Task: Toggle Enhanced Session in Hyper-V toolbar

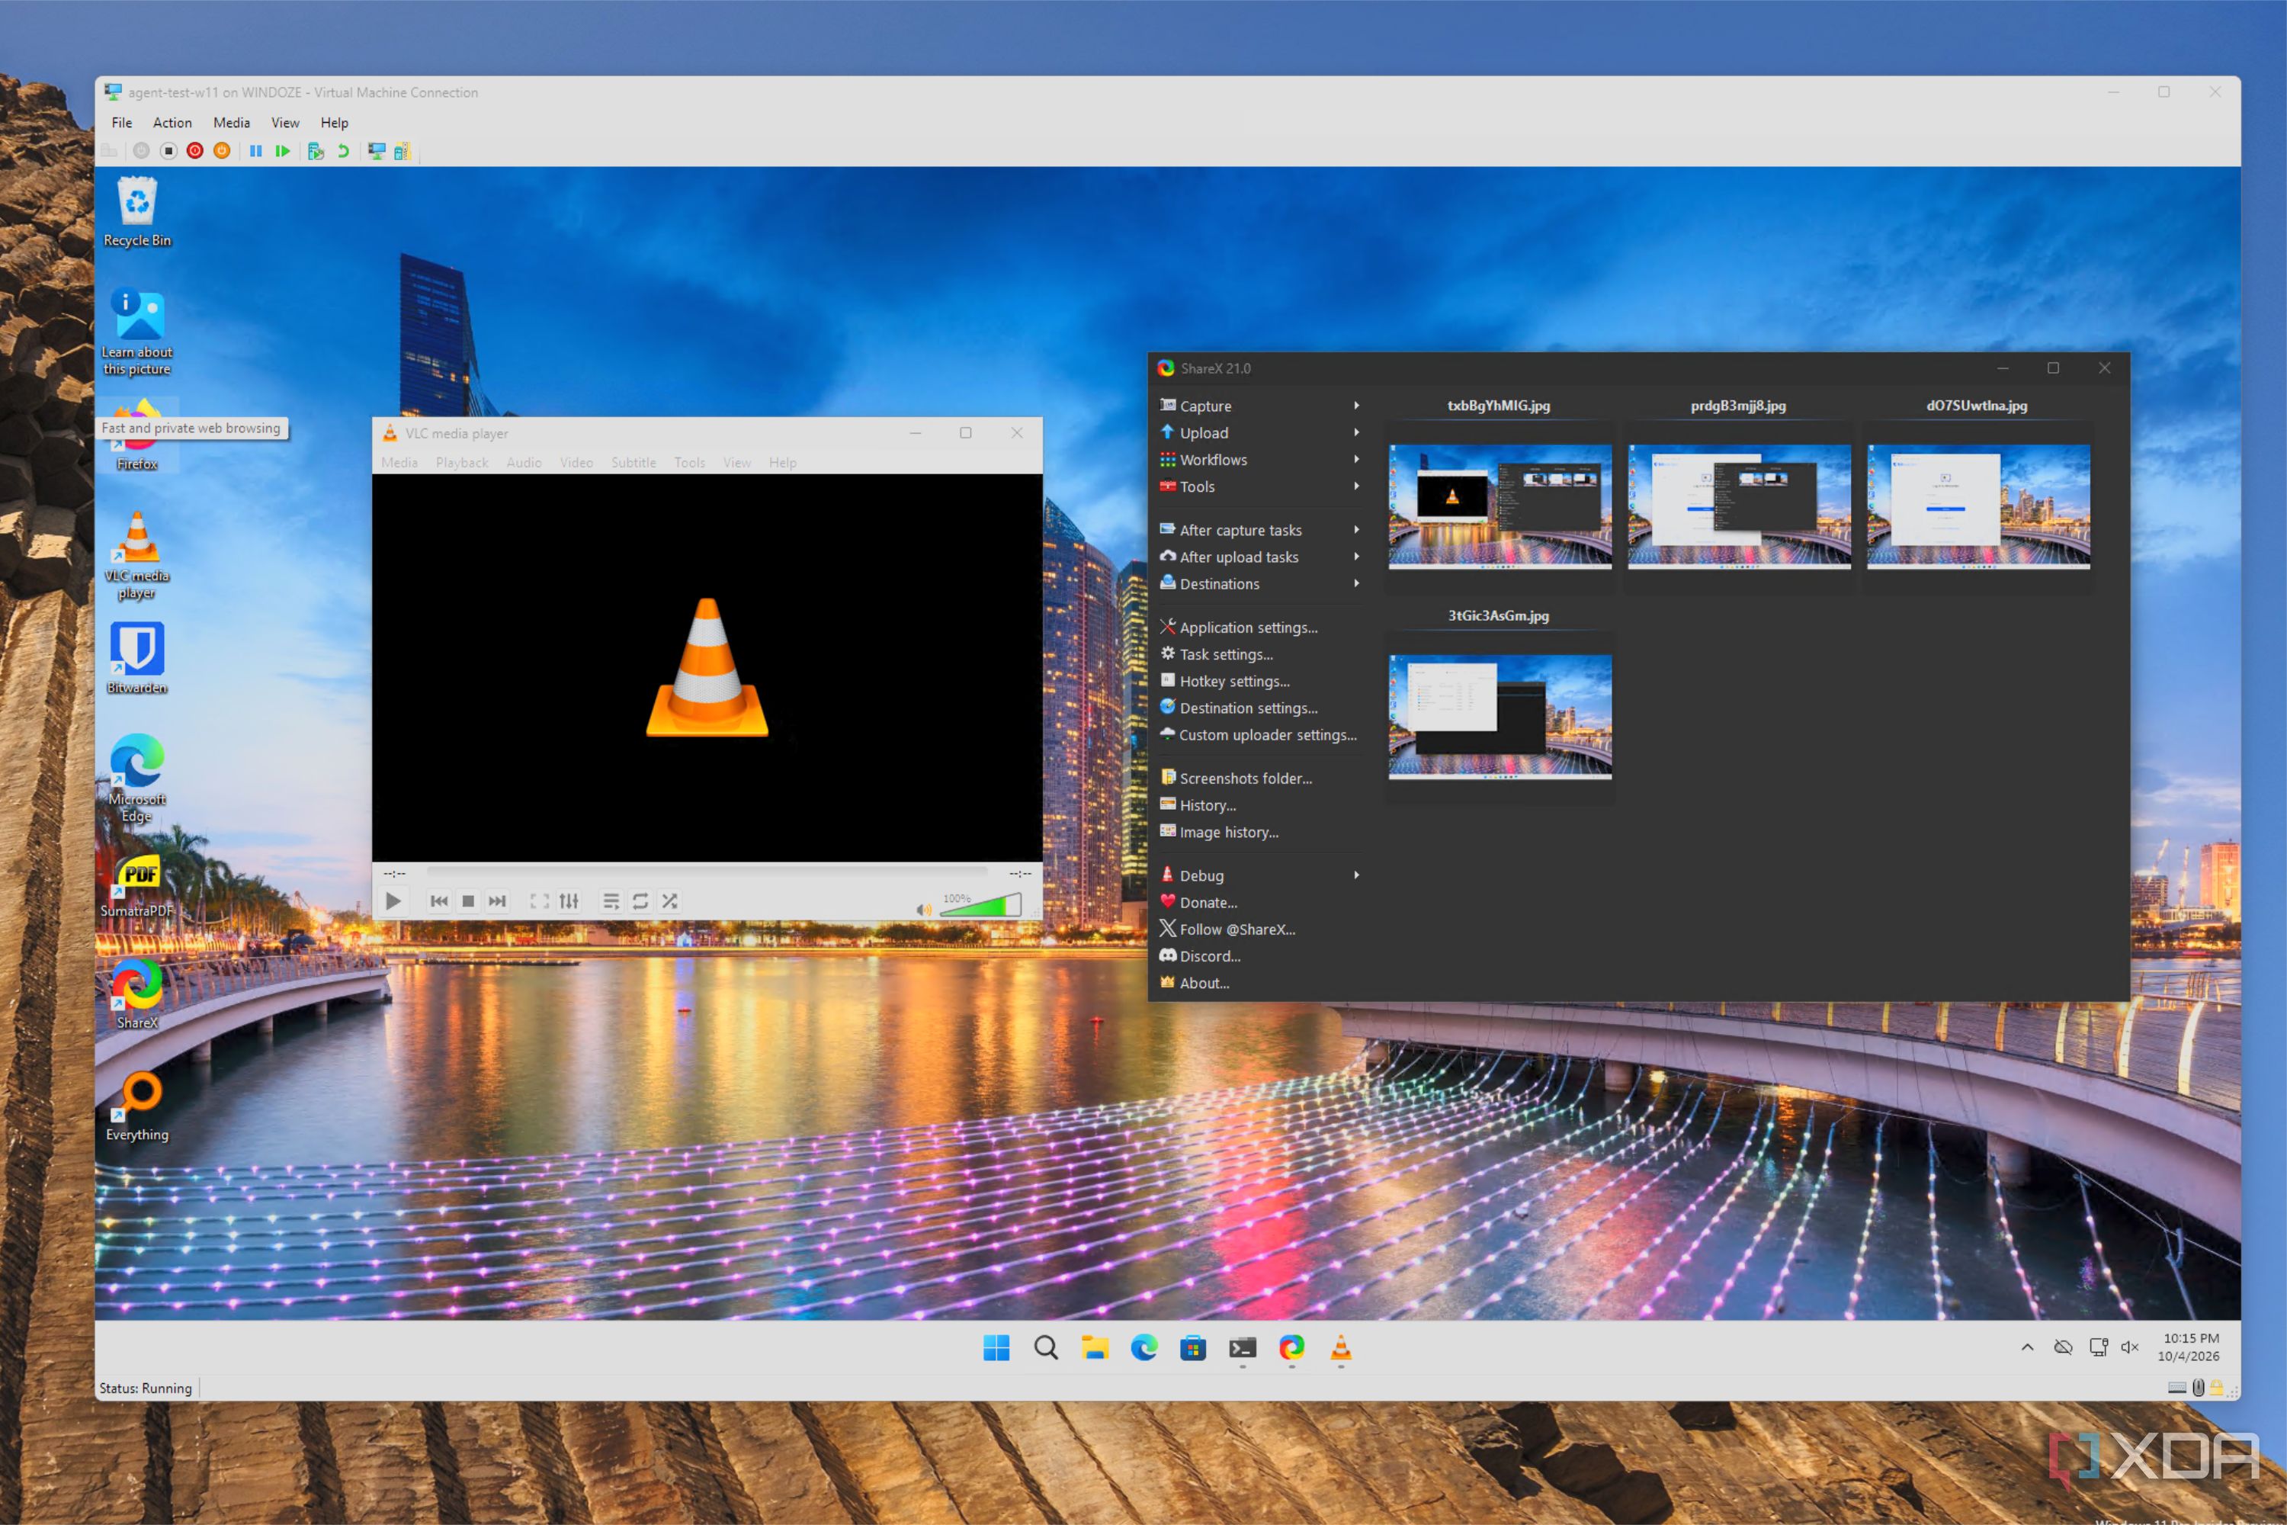Action: 377,151
